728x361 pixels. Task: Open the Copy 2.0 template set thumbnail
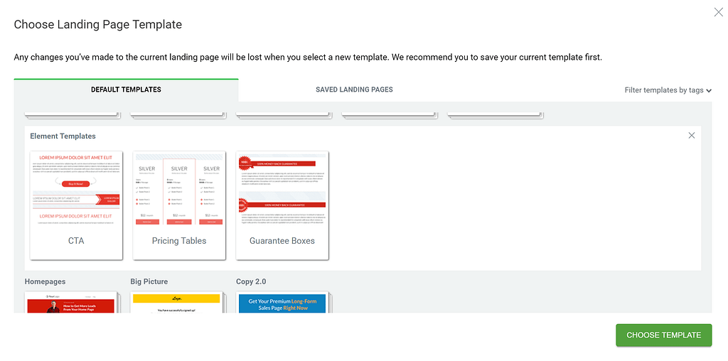point(282,303)
